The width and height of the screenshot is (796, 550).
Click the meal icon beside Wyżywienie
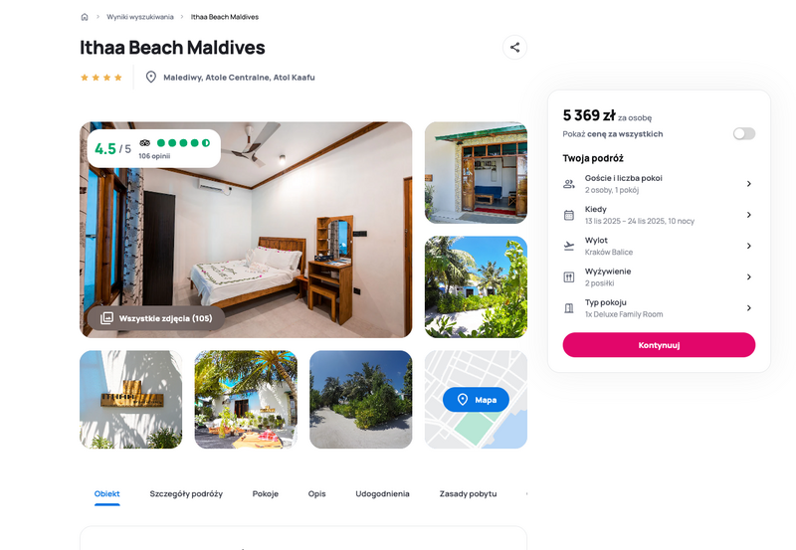tap(569, 277)
